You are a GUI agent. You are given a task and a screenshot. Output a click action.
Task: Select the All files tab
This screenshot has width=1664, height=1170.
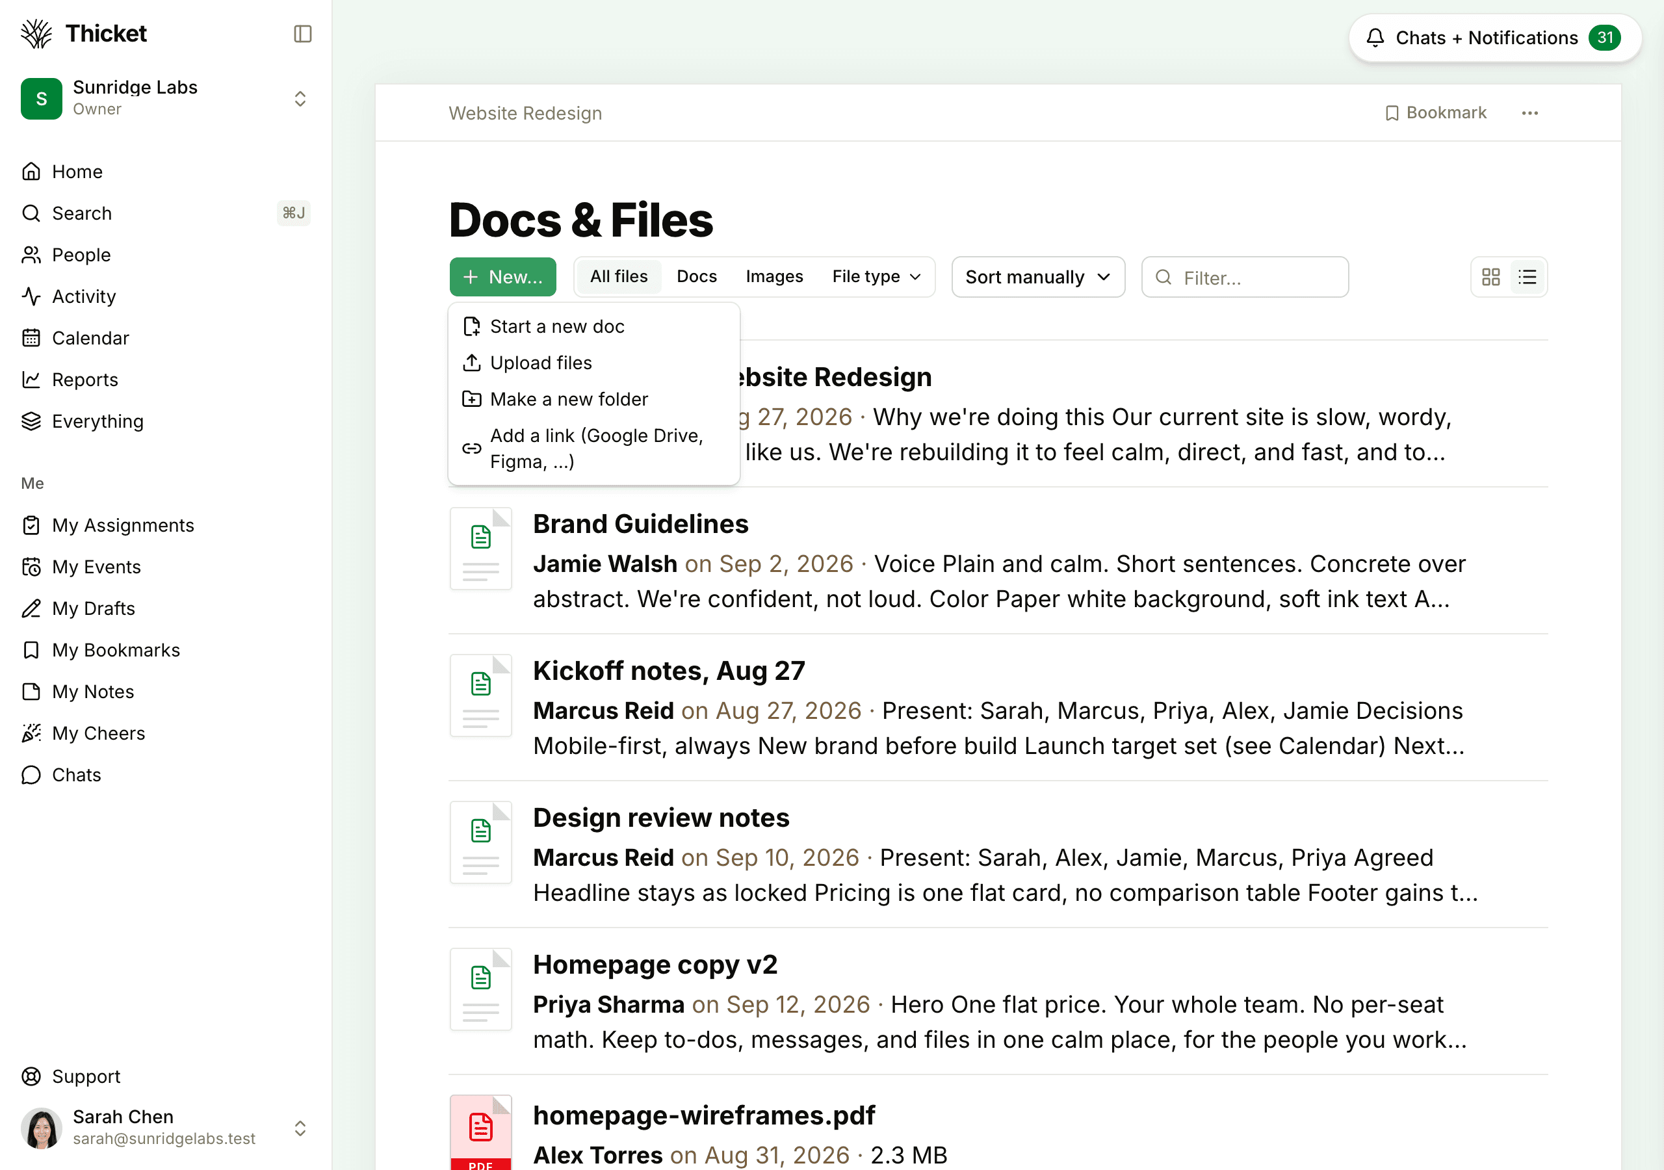click(x=618, y=276)
